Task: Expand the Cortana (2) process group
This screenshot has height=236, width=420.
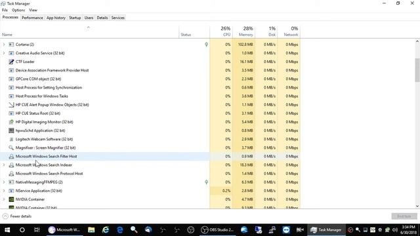Action: [4, 45]
